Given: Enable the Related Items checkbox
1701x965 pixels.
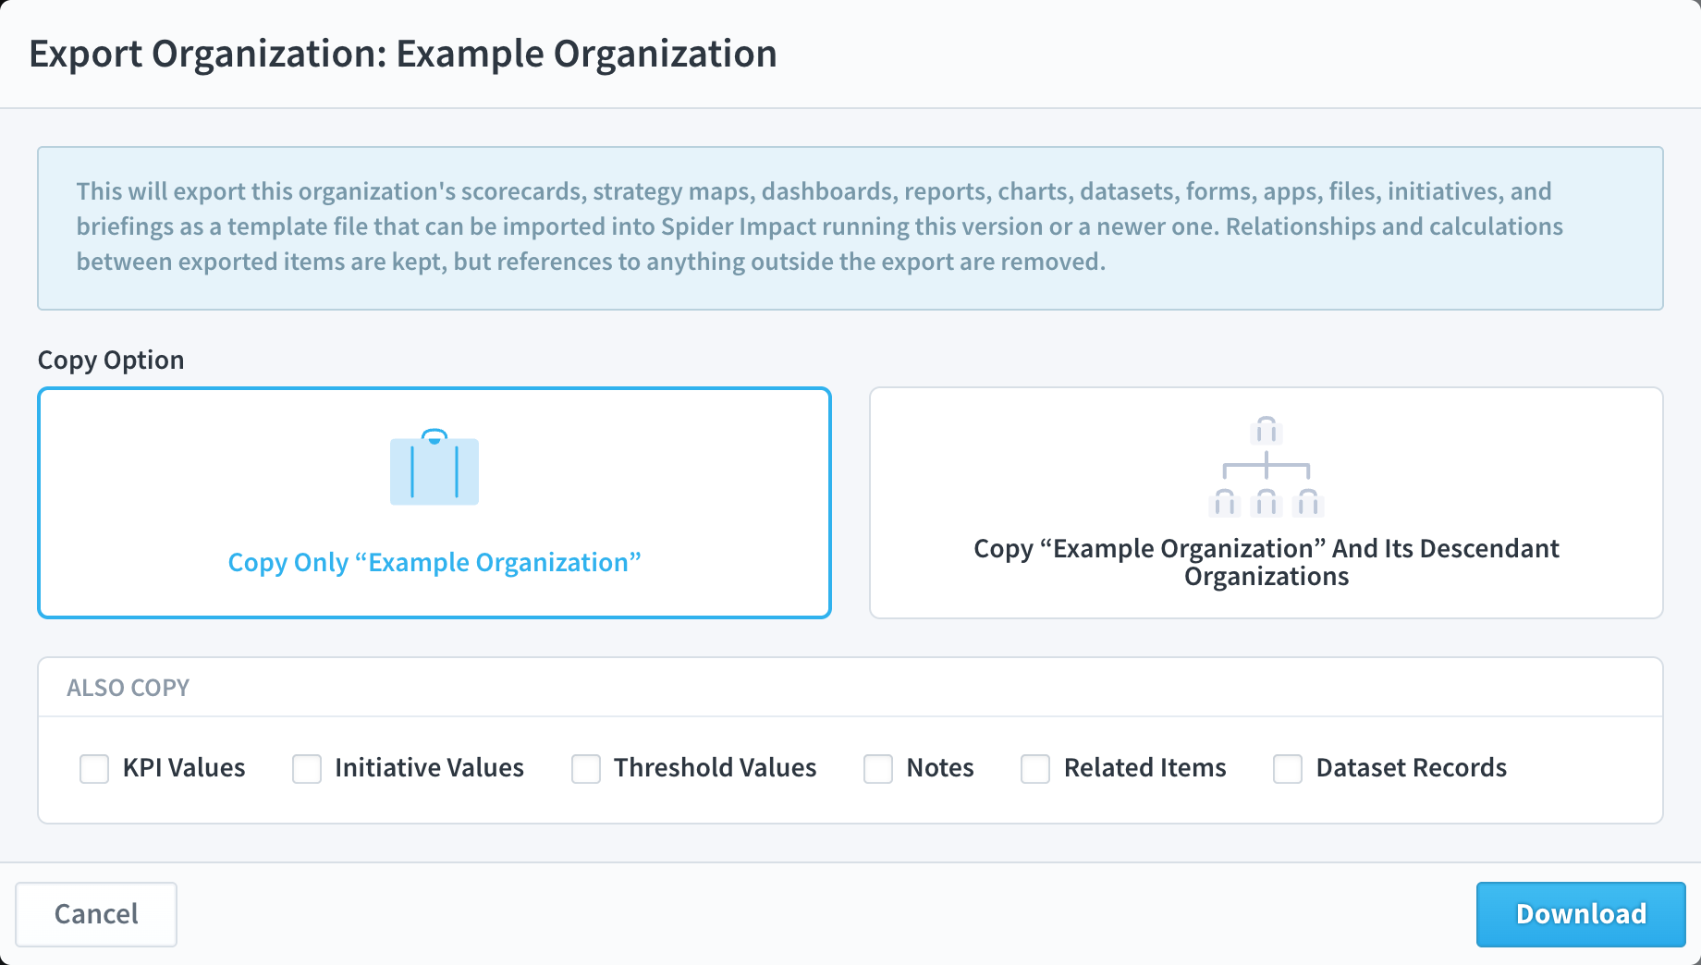Looking at the screenshot, I should pyautogui.click(x=1035, y=768).
